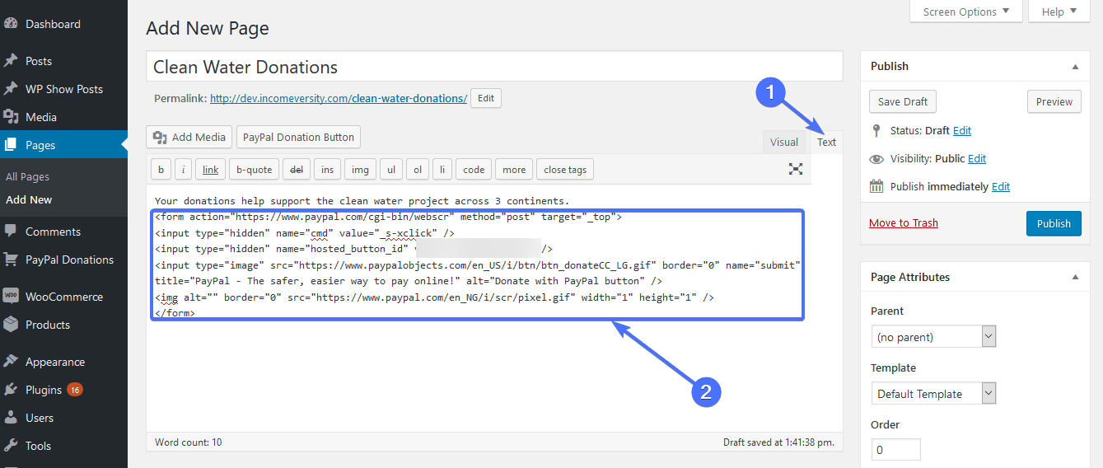Click the Products box icon
This screenshot has height=468, width=1103.
tap(11, 325)
